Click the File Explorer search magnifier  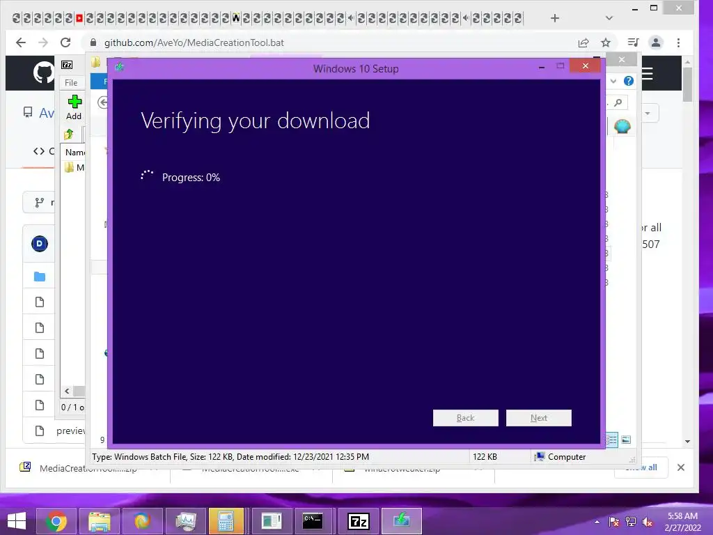(x=618, y=103)
